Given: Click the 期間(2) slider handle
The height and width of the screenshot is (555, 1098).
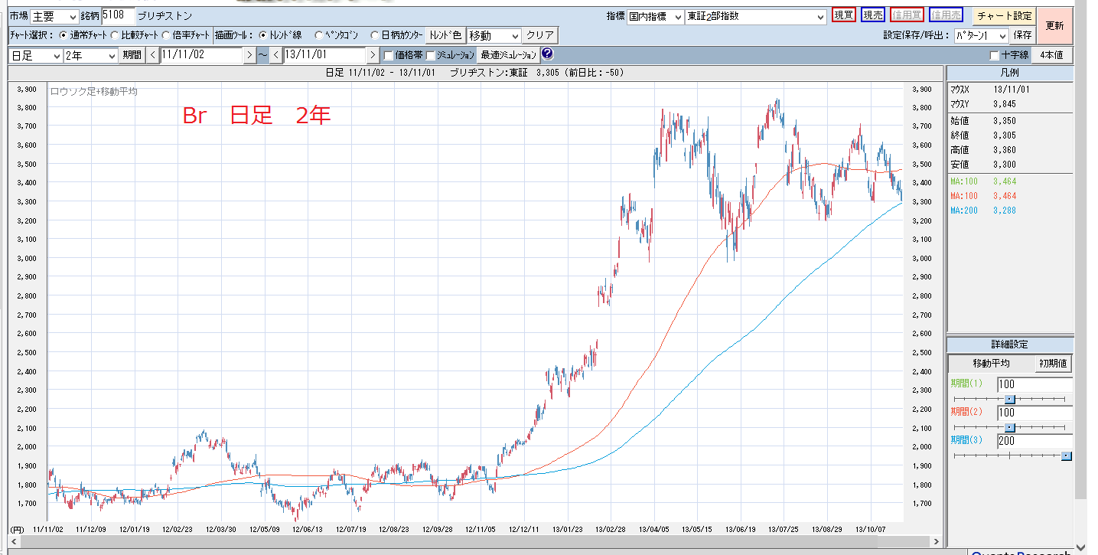Looking at the screenshot, I should click(1009, 427).
